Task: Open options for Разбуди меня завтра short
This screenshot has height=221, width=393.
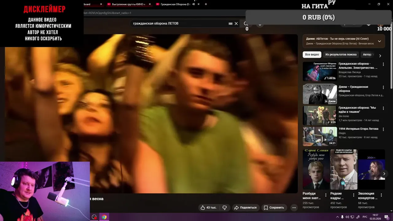Action: pos(326,195)
